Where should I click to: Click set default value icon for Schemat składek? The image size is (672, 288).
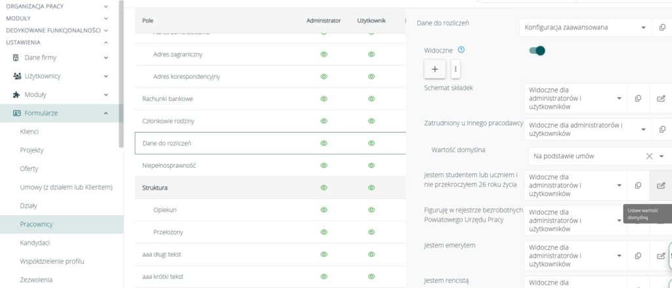click(x=661, y=98)
